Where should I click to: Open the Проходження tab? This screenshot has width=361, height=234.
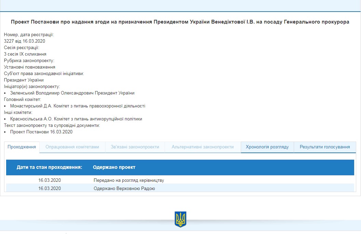22,147
